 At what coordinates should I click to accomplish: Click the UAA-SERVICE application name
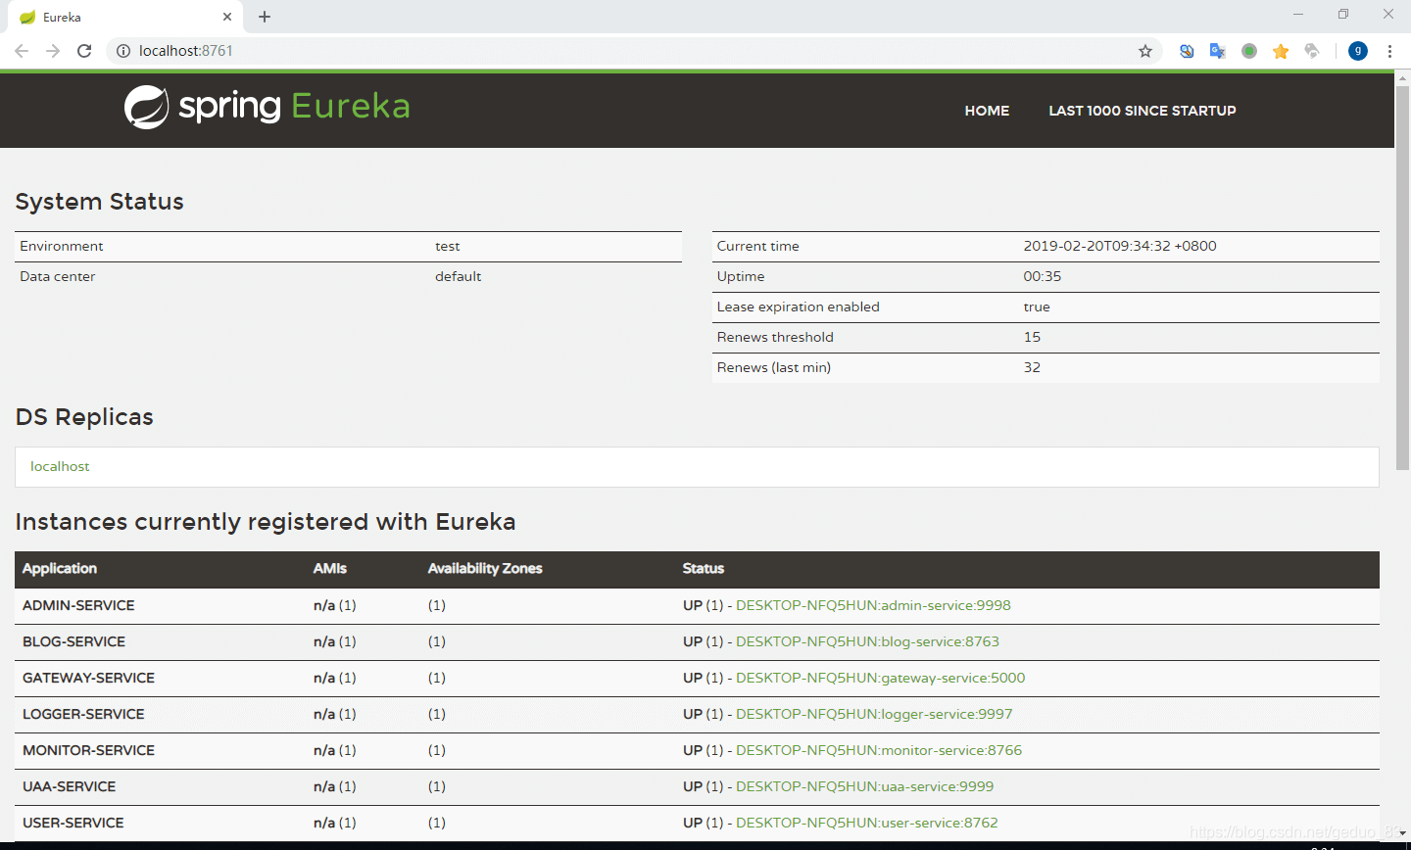click(69, 786)
